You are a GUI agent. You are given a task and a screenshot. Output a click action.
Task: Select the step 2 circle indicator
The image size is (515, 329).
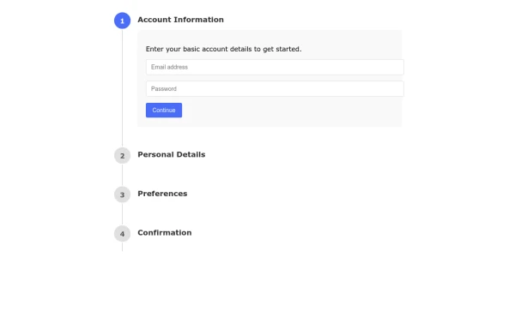pos(122,156)
